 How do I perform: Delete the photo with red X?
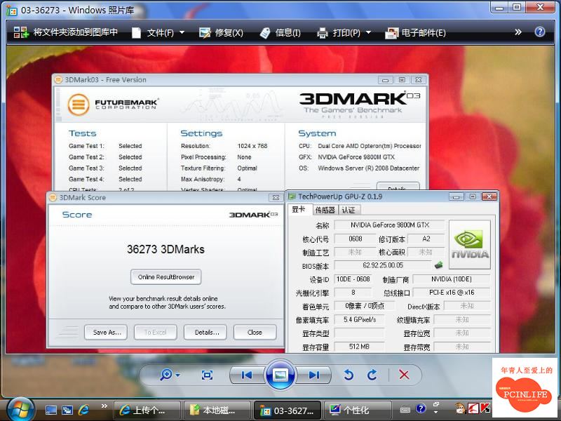coord(404,375)
